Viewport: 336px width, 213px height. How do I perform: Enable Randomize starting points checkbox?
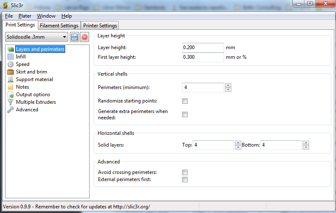pos(185,101)
